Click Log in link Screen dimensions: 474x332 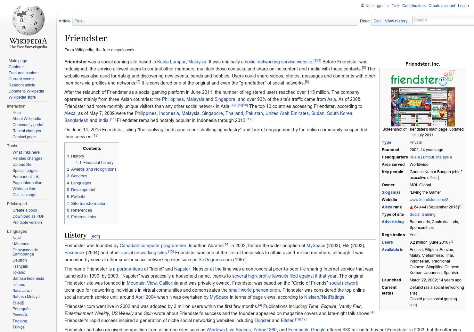(x=463, y=6)
